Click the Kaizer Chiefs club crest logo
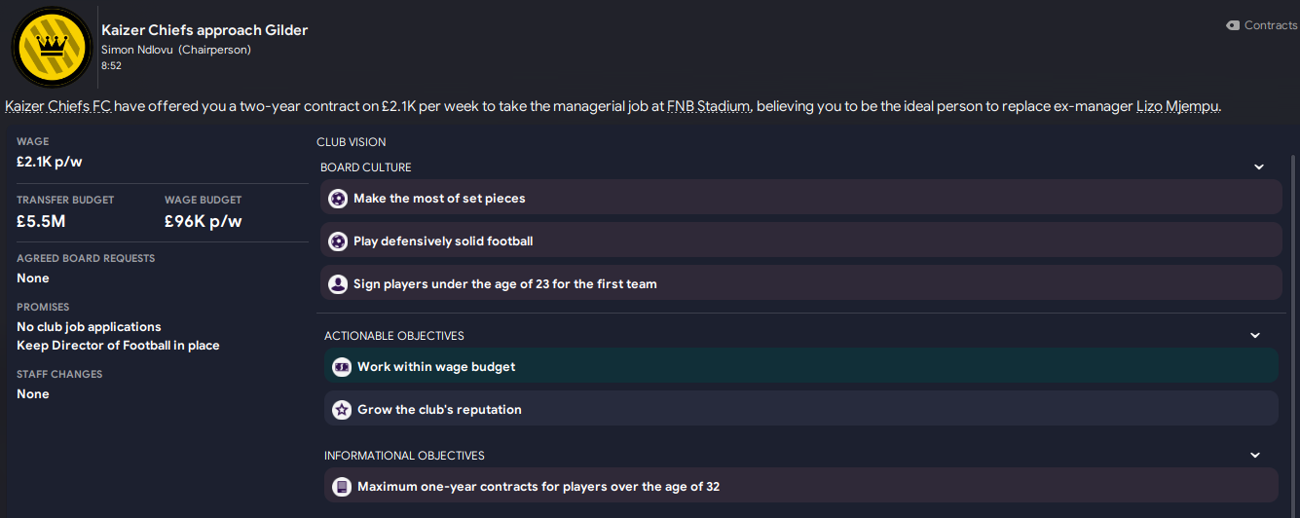Screen dimensions: 1300x518 (51, 45)
